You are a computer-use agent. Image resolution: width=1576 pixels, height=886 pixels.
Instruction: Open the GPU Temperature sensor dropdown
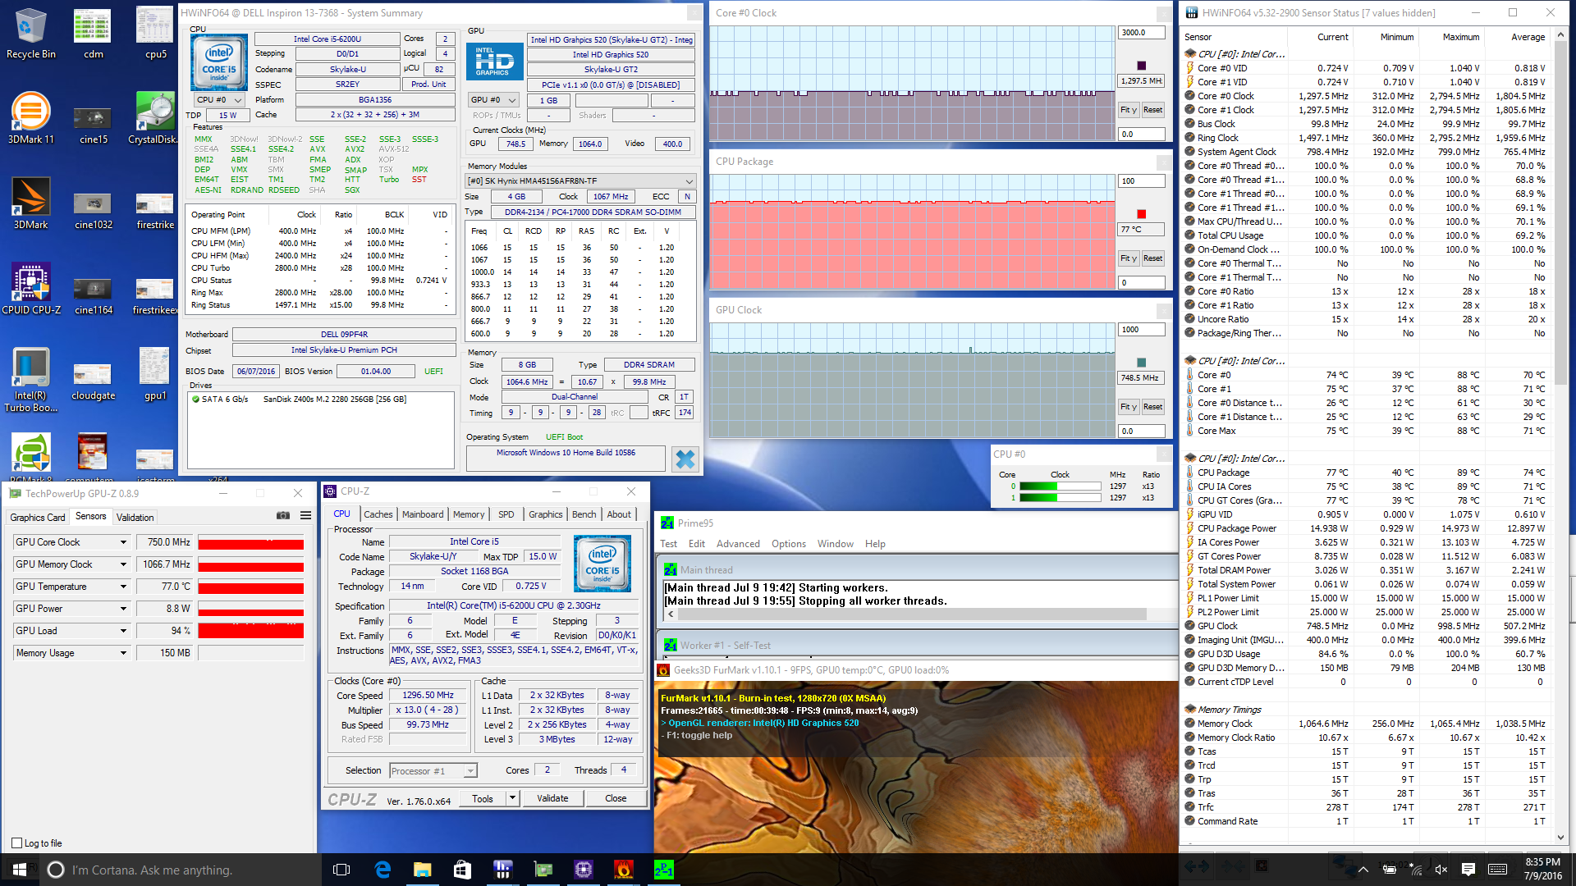(123, 587)
